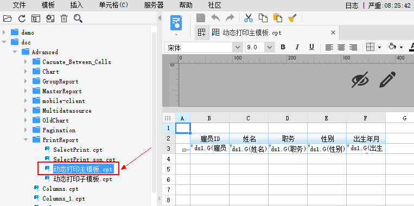Click the cut scissors icon
Viewport: 414px width, 206px height.
[248, 18]
